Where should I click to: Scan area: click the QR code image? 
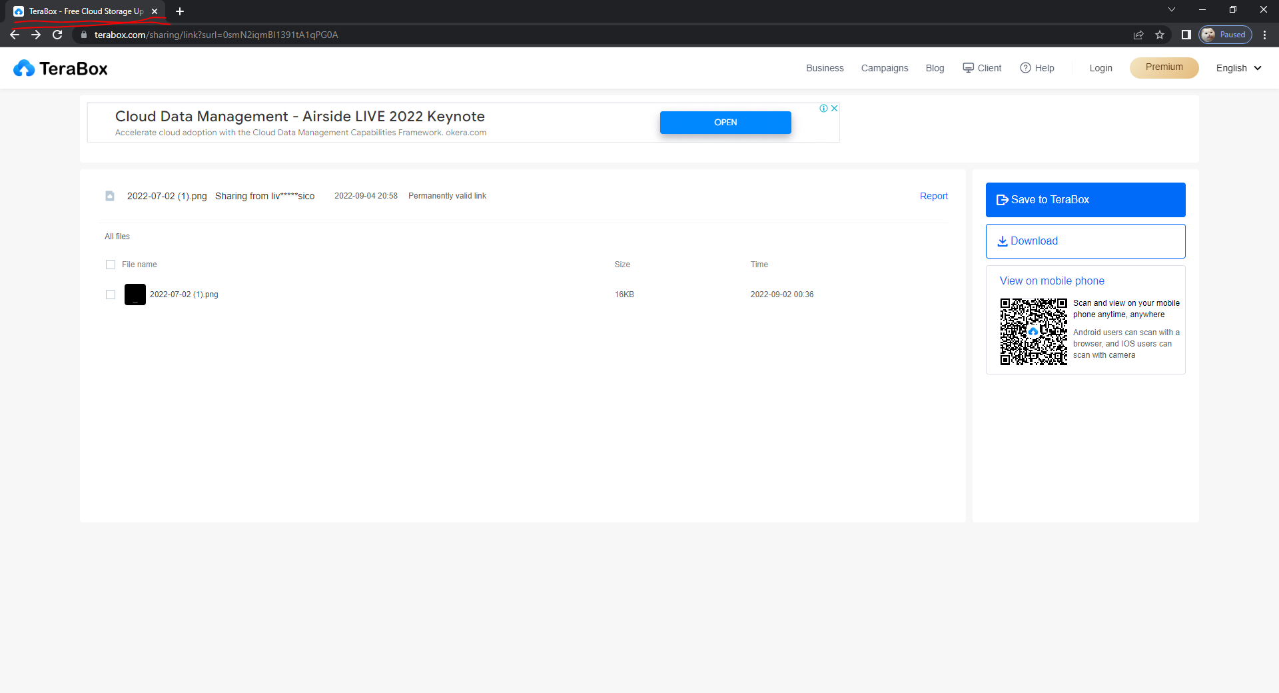click(1033, 331)
